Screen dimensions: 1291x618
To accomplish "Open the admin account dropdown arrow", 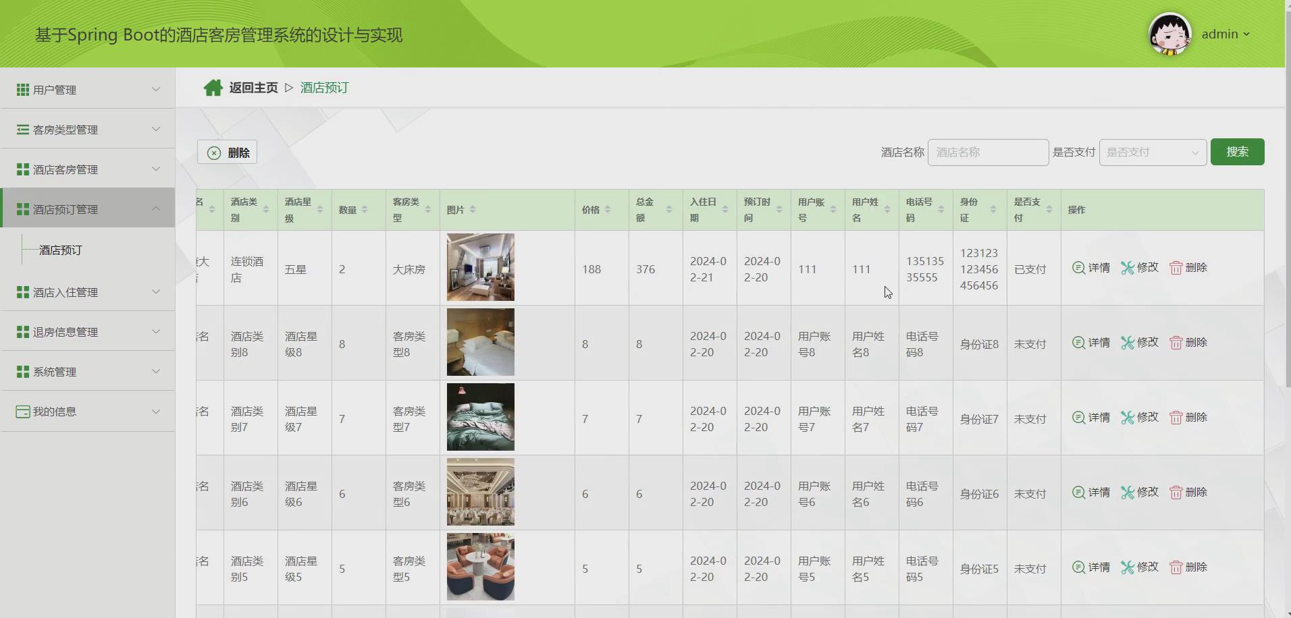I will (1246, 34).
